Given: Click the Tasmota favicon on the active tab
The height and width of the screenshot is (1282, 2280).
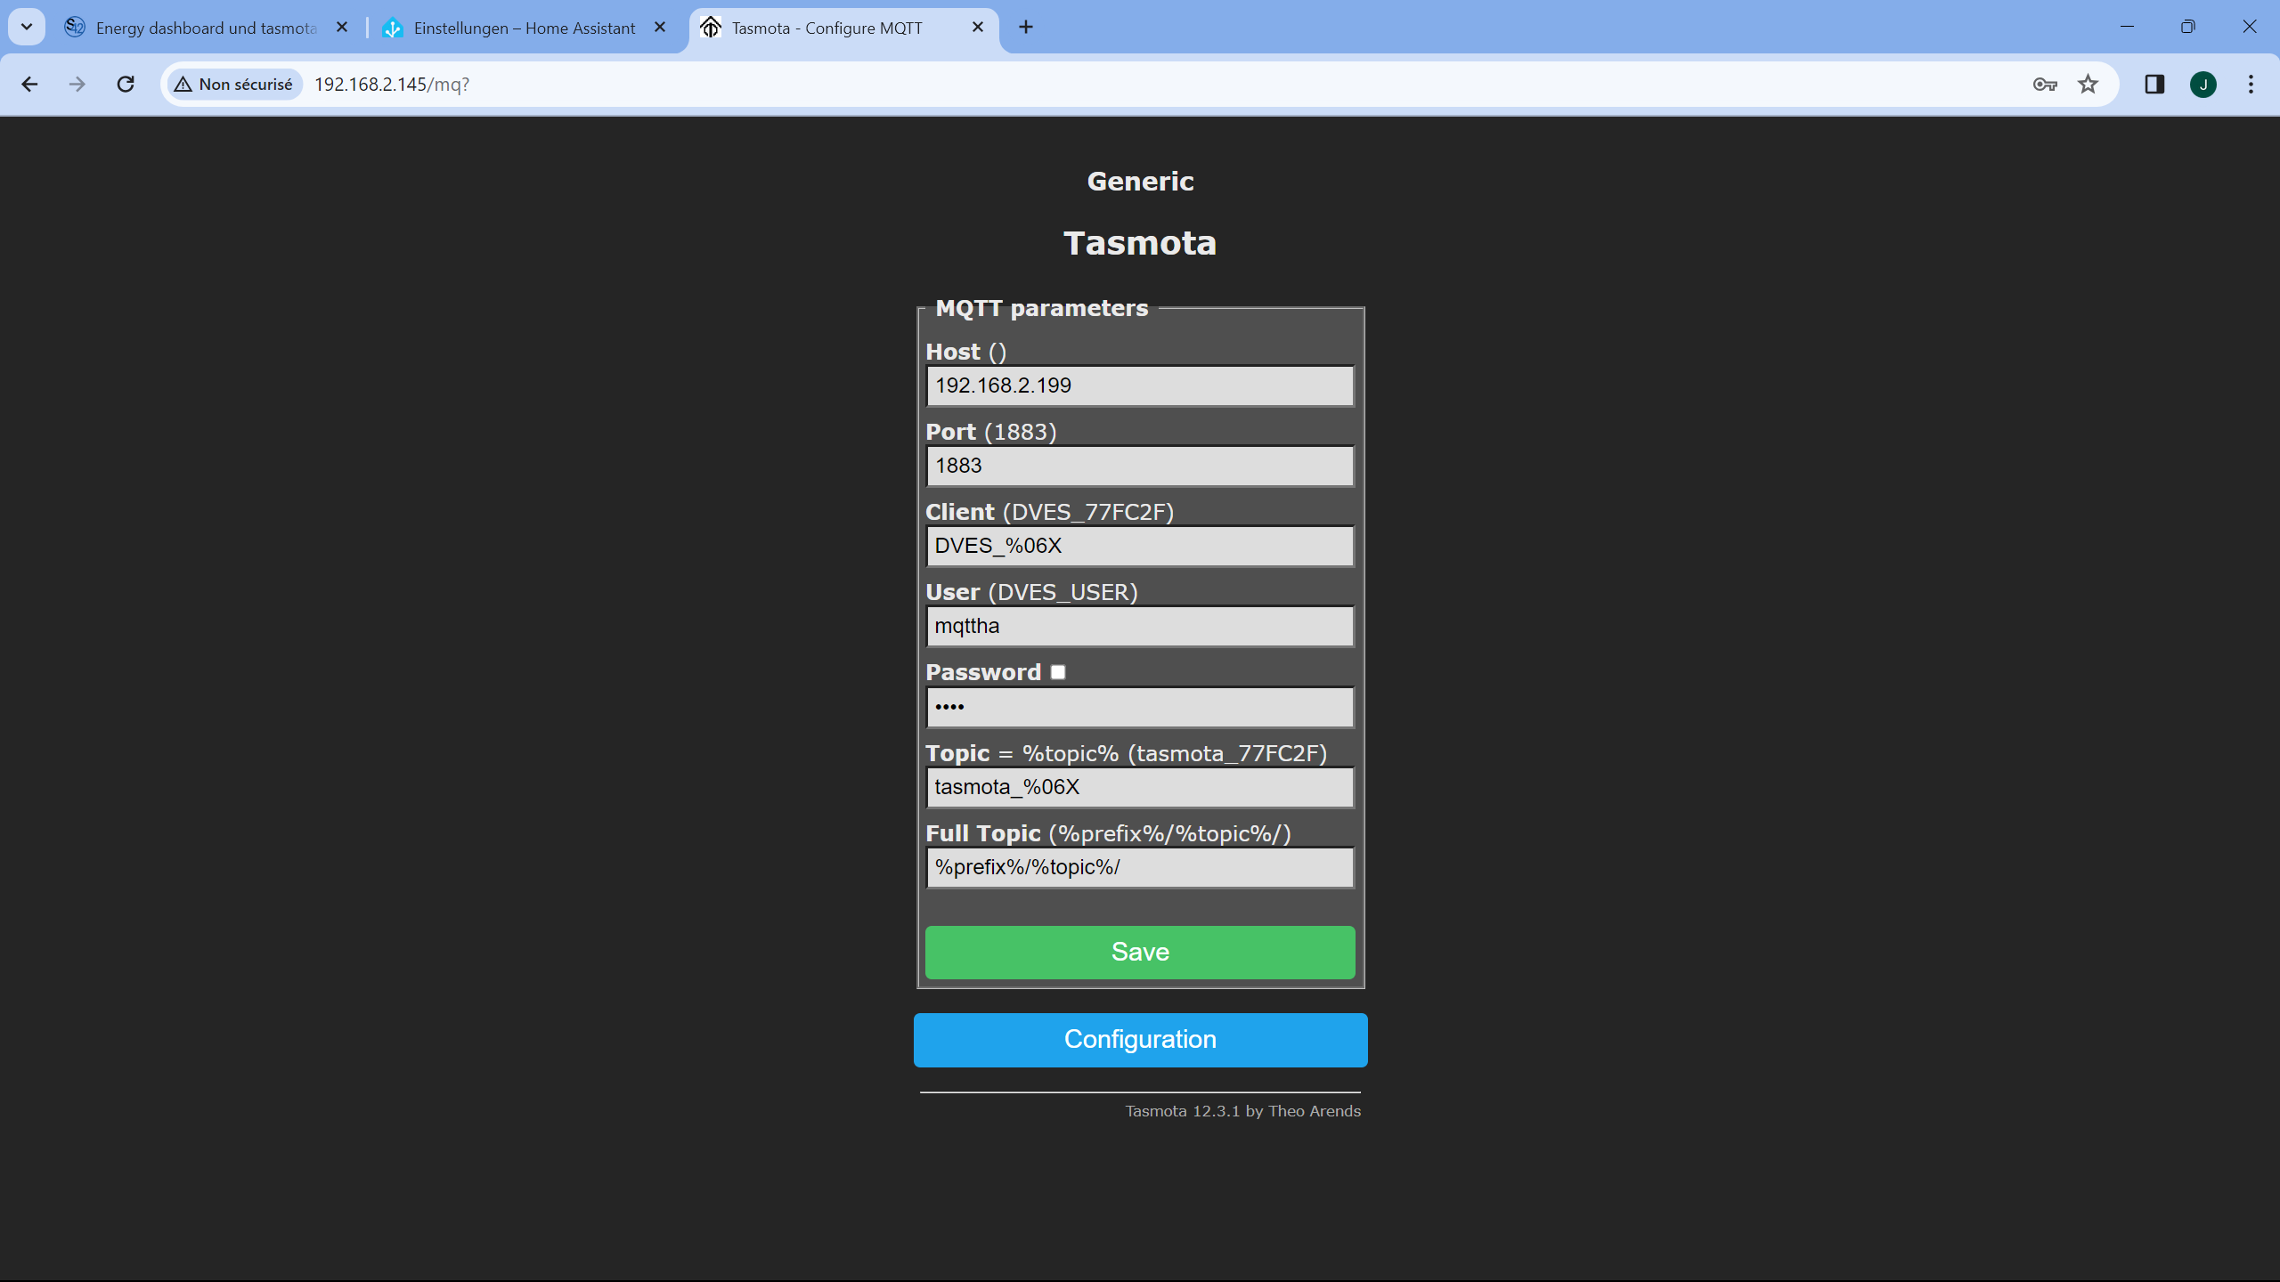Looking at the screenshot, I should click(710, 28).
